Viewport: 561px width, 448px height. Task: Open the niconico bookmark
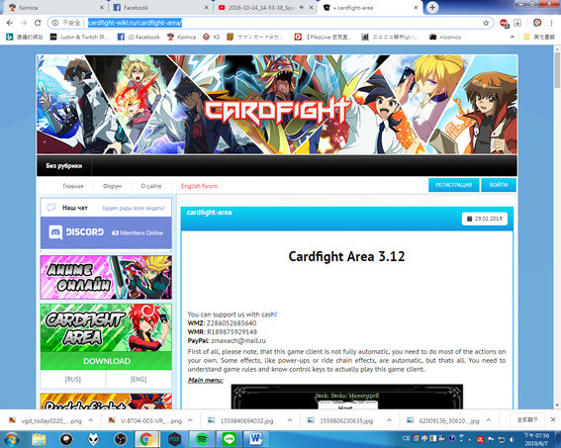(x=445, y=37)
